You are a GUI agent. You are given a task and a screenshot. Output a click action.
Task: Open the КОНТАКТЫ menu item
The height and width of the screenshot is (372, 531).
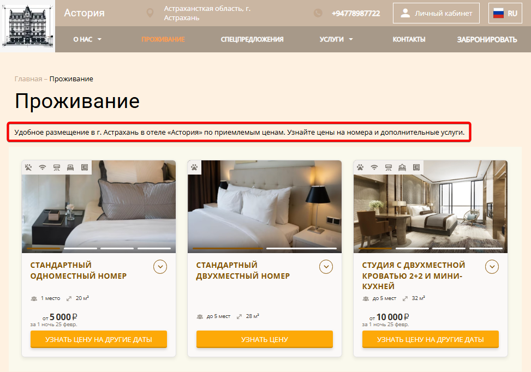(x=409, y=39)
